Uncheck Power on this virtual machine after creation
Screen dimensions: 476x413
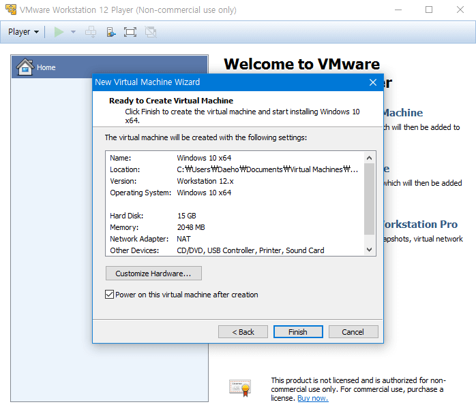tap(110, 295)
